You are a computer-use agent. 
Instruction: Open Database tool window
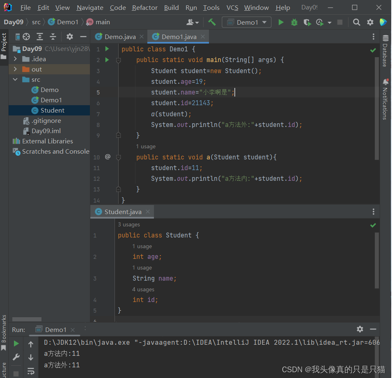click(x=385, y=51)
